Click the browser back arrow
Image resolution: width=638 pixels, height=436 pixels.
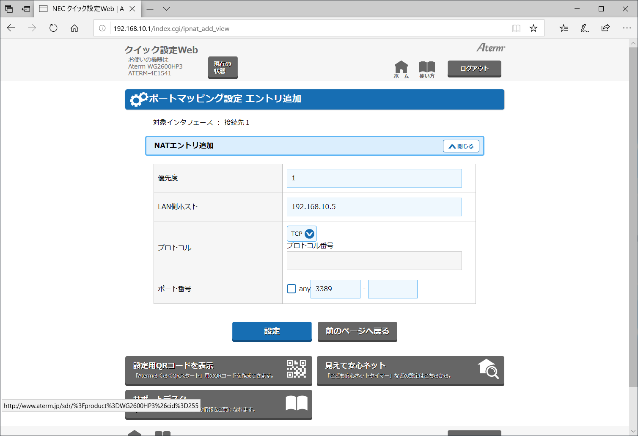(11, 28)
